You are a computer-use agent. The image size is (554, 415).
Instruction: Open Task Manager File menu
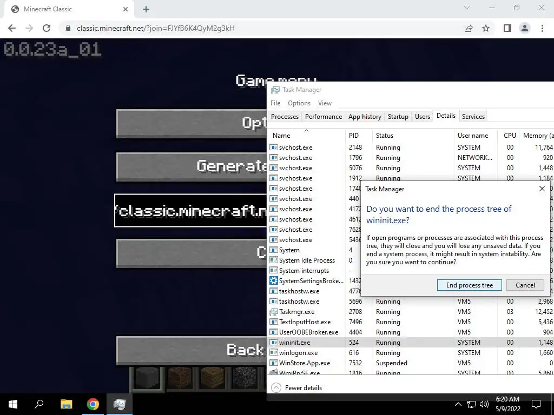click(275, 103)
